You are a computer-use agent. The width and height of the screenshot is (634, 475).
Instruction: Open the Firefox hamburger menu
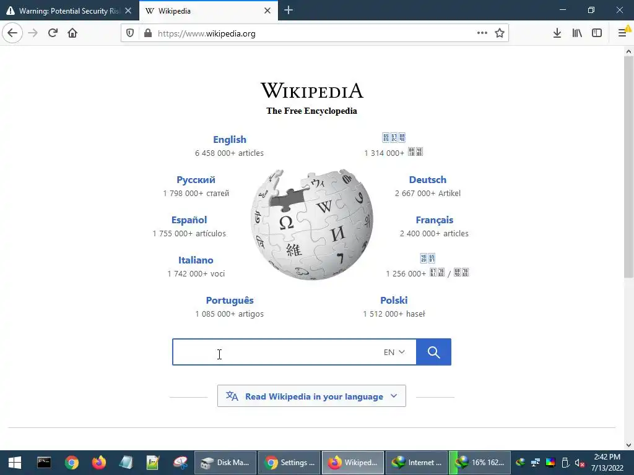623,33
